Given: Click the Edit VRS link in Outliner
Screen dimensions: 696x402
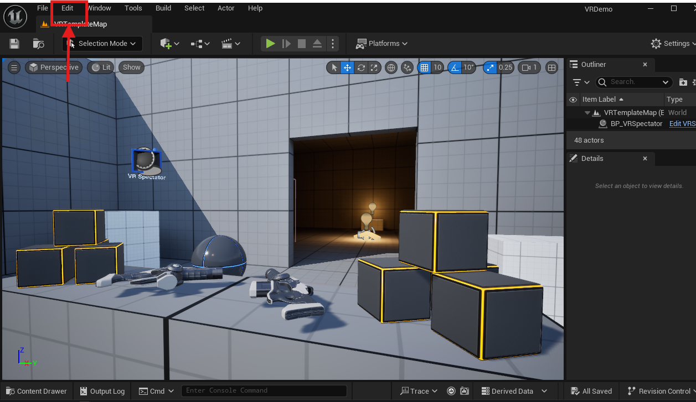Looking at the screenshot, I should point(682,124).
